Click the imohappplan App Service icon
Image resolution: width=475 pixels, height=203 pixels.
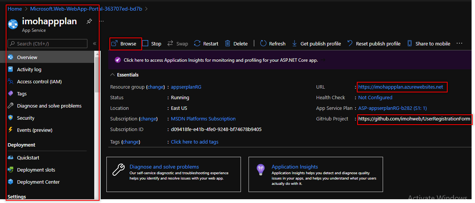tap(13, 24)
